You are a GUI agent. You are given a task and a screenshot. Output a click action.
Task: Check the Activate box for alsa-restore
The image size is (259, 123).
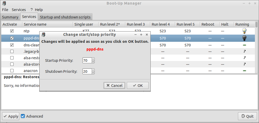[x=12, y=58]
